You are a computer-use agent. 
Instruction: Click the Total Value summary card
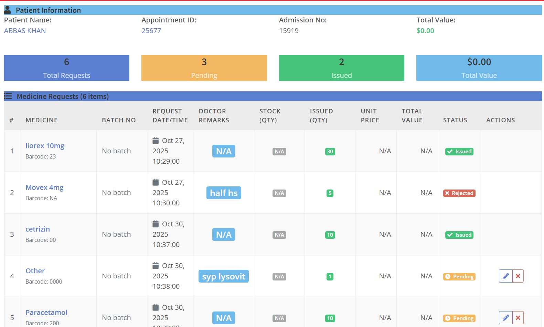pos(479,68)
